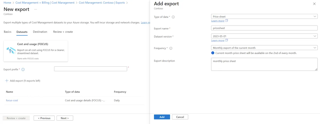
Task: Close the Add export panel
Action: point(314,4)
